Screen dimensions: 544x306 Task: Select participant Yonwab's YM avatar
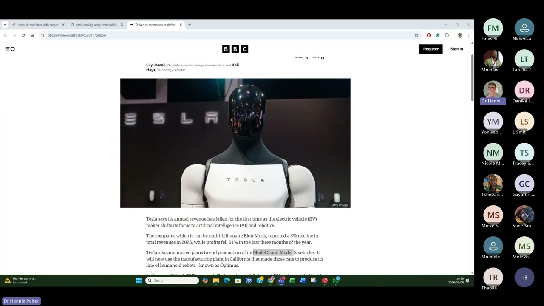(493, 122)
